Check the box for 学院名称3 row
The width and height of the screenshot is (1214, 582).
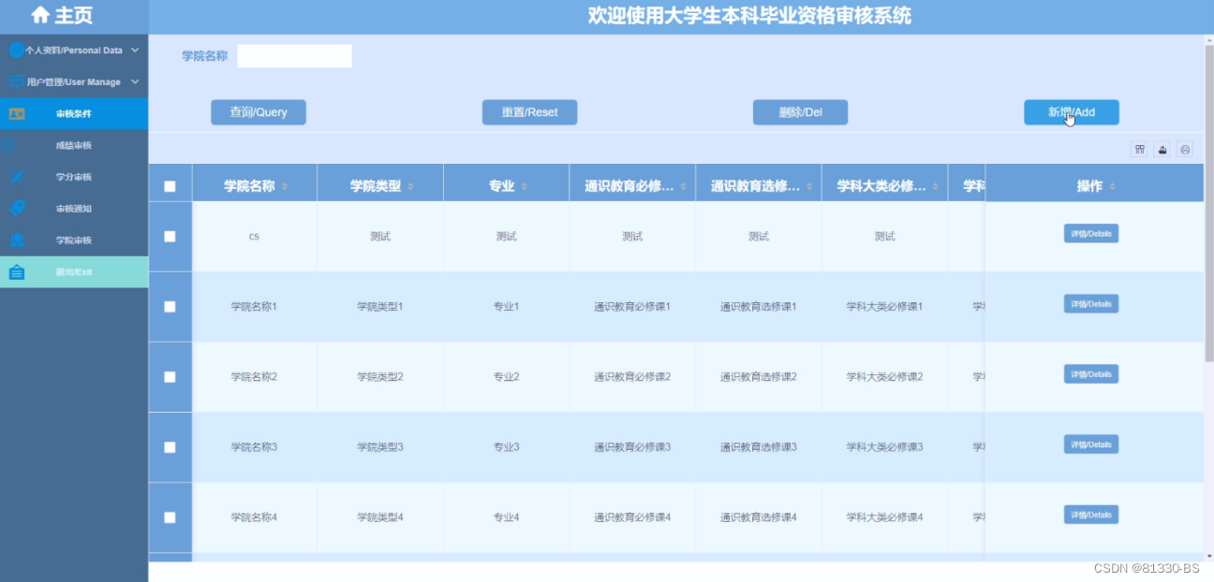170,447
